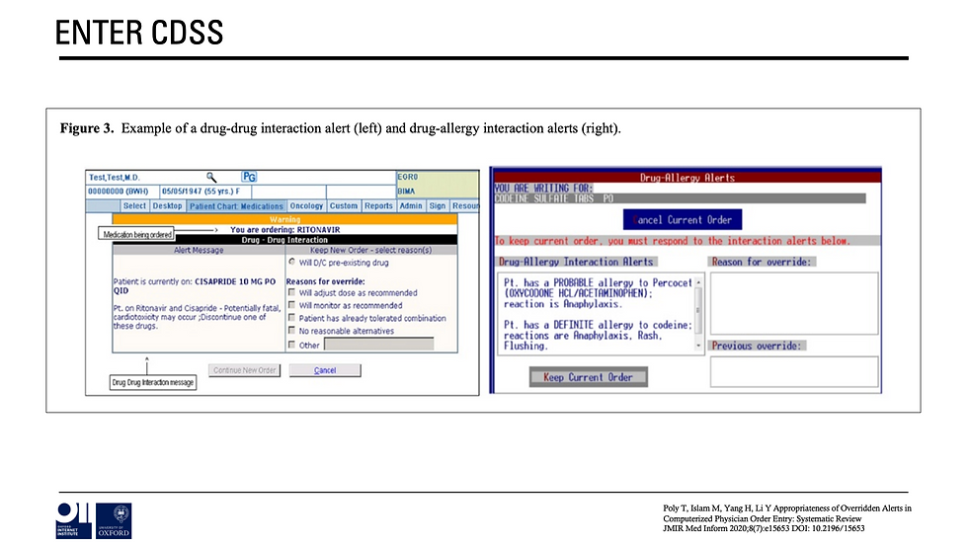Click the Reason for override text box

pos(794,303)
